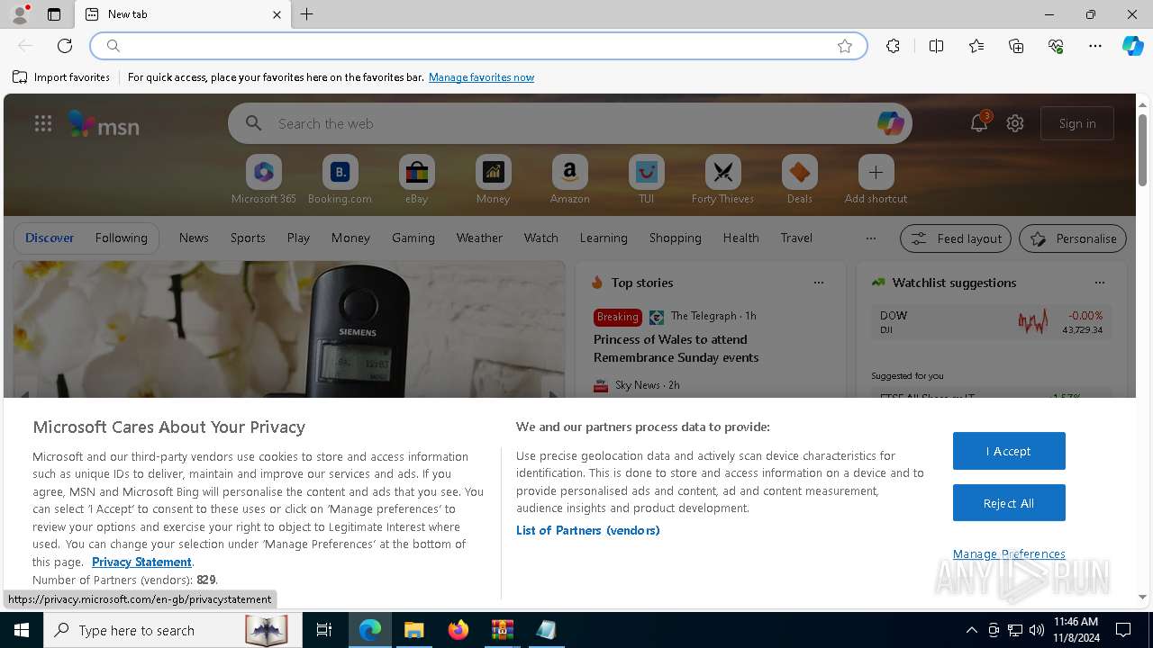1153x648 pixels.
Task: Open the browser profile avatar
Action: pos(20,14)
